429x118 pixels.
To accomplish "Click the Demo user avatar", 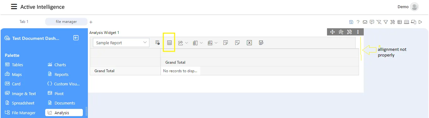I will (x=414, y=7).
